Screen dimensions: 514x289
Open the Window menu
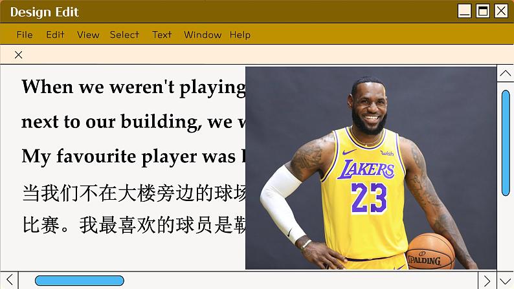[203, 35]
